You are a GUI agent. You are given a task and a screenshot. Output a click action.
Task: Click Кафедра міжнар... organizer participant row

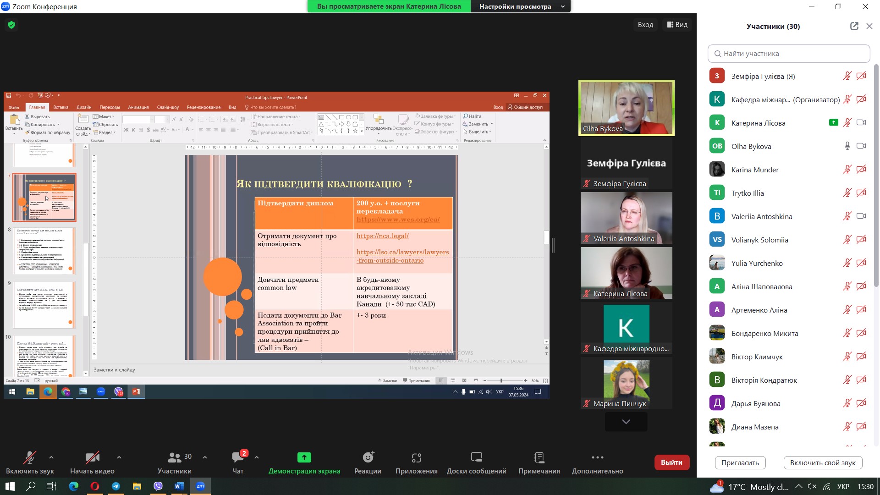[x=788, y=99]
